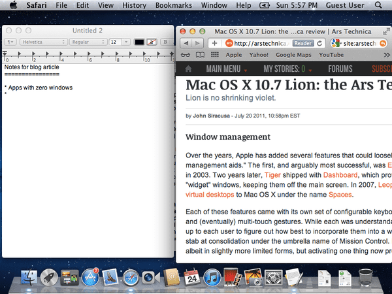This screenshot has height=294, width=392.
Task: Open the Apple menu
Action: (14, 5)
